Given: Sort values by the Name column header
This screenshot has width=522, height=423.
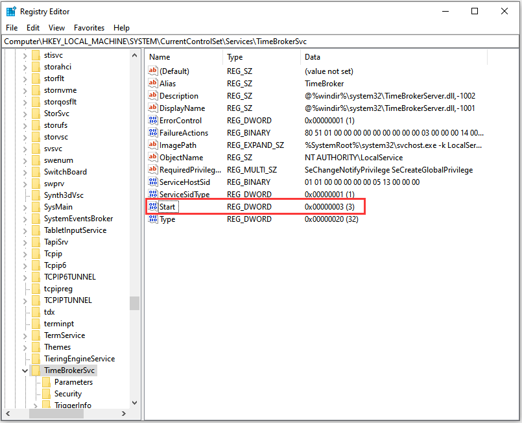Looking at the screenshot, I should pos(184,57).
